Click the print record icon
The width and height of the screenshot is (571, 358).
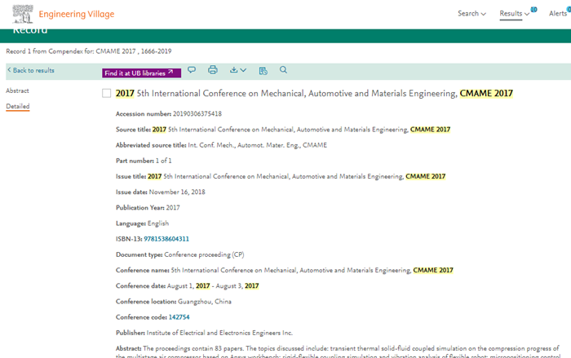click(x=213, y=69)
